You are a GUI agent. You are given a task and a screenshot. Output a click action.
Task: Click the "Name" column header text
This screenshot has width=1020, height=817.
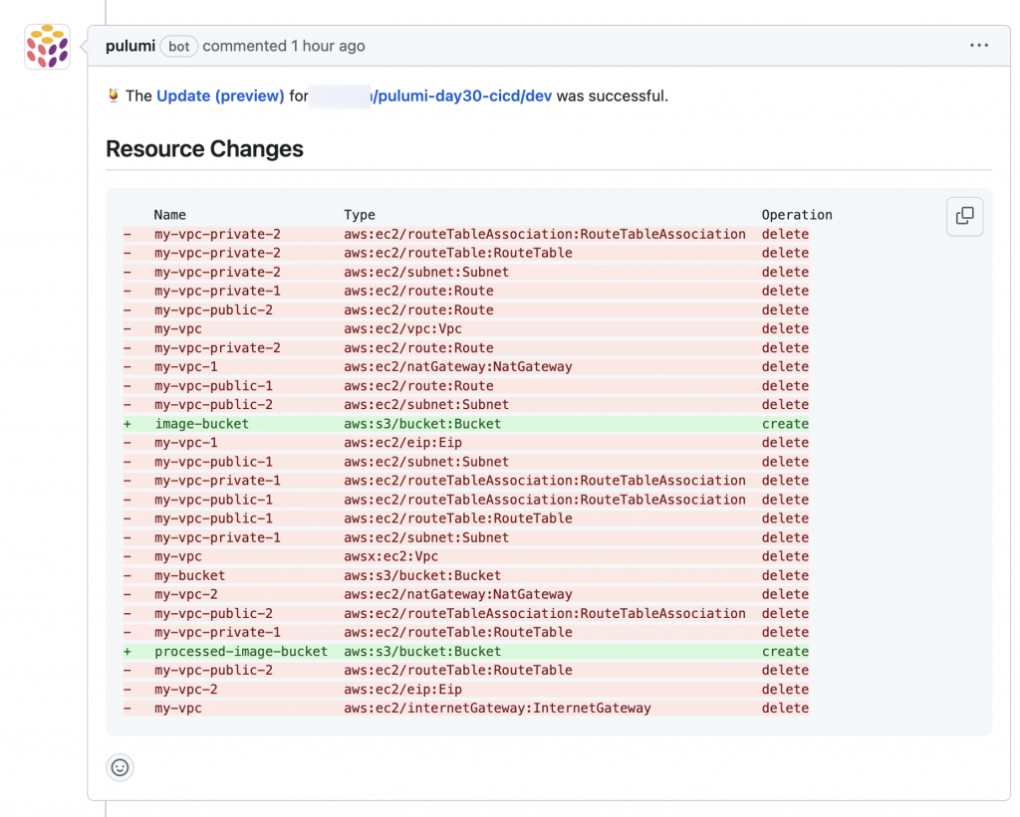(170, 215)
